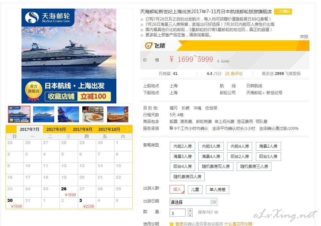Click the quantity input field
Screen dimensions: 321x226
pyautogui.click(x=178, y=213)
